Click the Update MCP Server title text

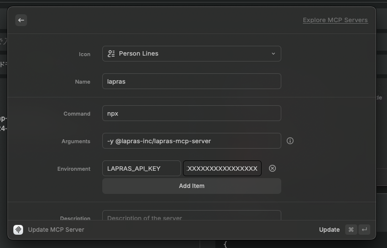[56, 230]
